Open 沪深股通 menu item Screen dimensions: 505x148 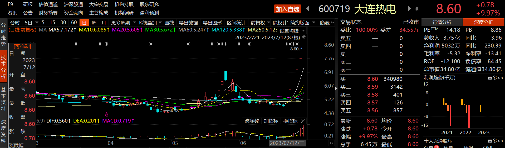coord(73,4)
